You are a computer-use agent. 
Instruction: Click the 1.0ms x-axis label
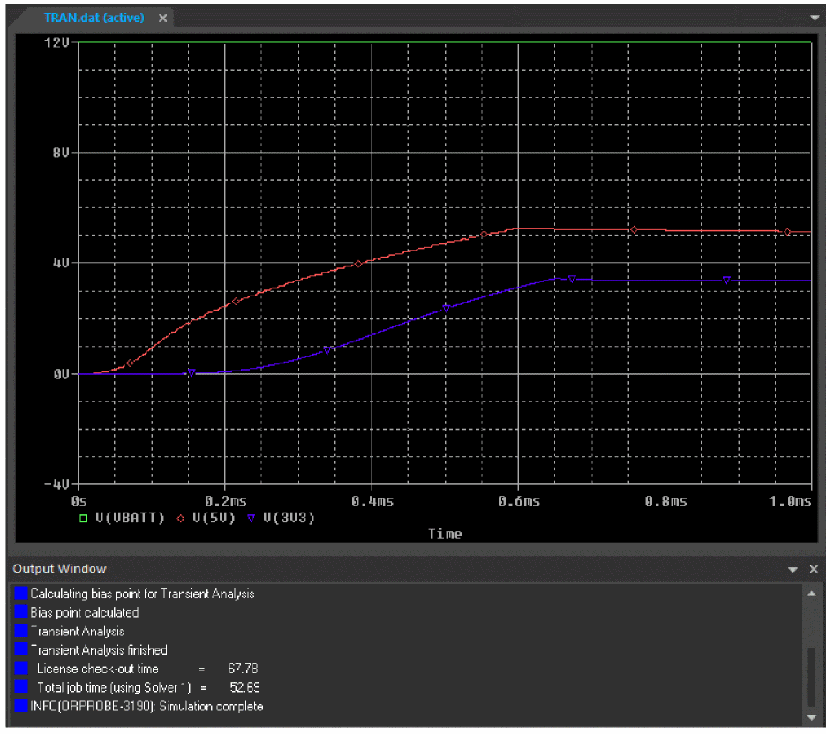[x=790, y=501]
